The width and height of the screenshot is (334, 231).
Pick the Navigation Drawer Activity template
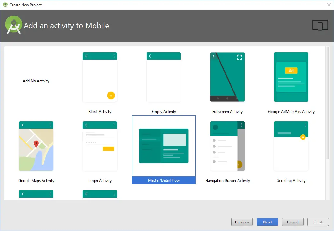coord(227,146)
